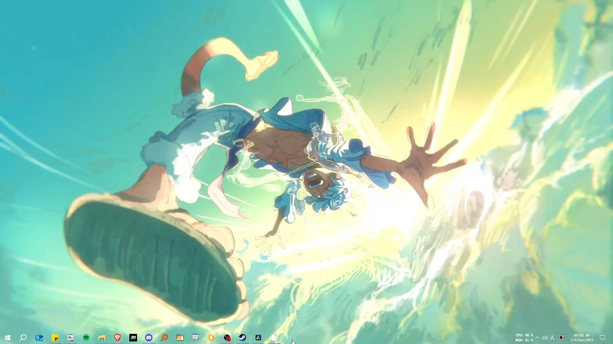Open File Explorer folder icon
Viewport: 613px width, 344px height.
[x=102, y=338]
